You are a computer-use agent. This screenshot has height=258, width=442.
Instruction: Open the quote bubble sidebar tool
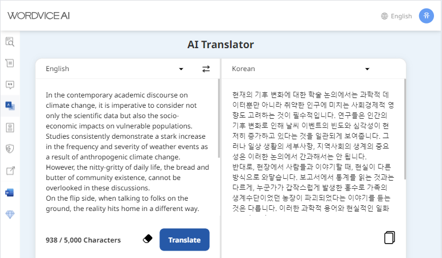(10, 84)
